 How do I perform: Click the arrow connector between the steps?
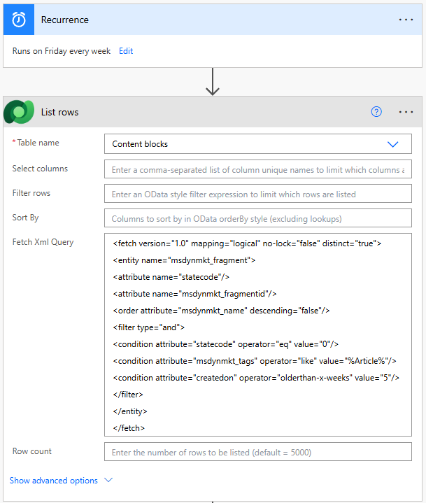tap(213, 82)
